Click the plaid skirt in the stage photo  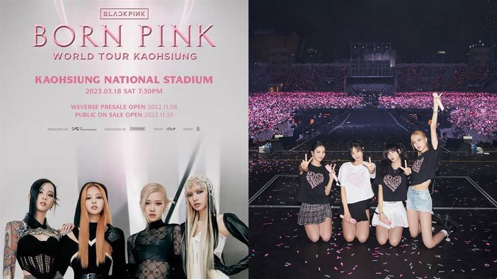pos(314,213)
